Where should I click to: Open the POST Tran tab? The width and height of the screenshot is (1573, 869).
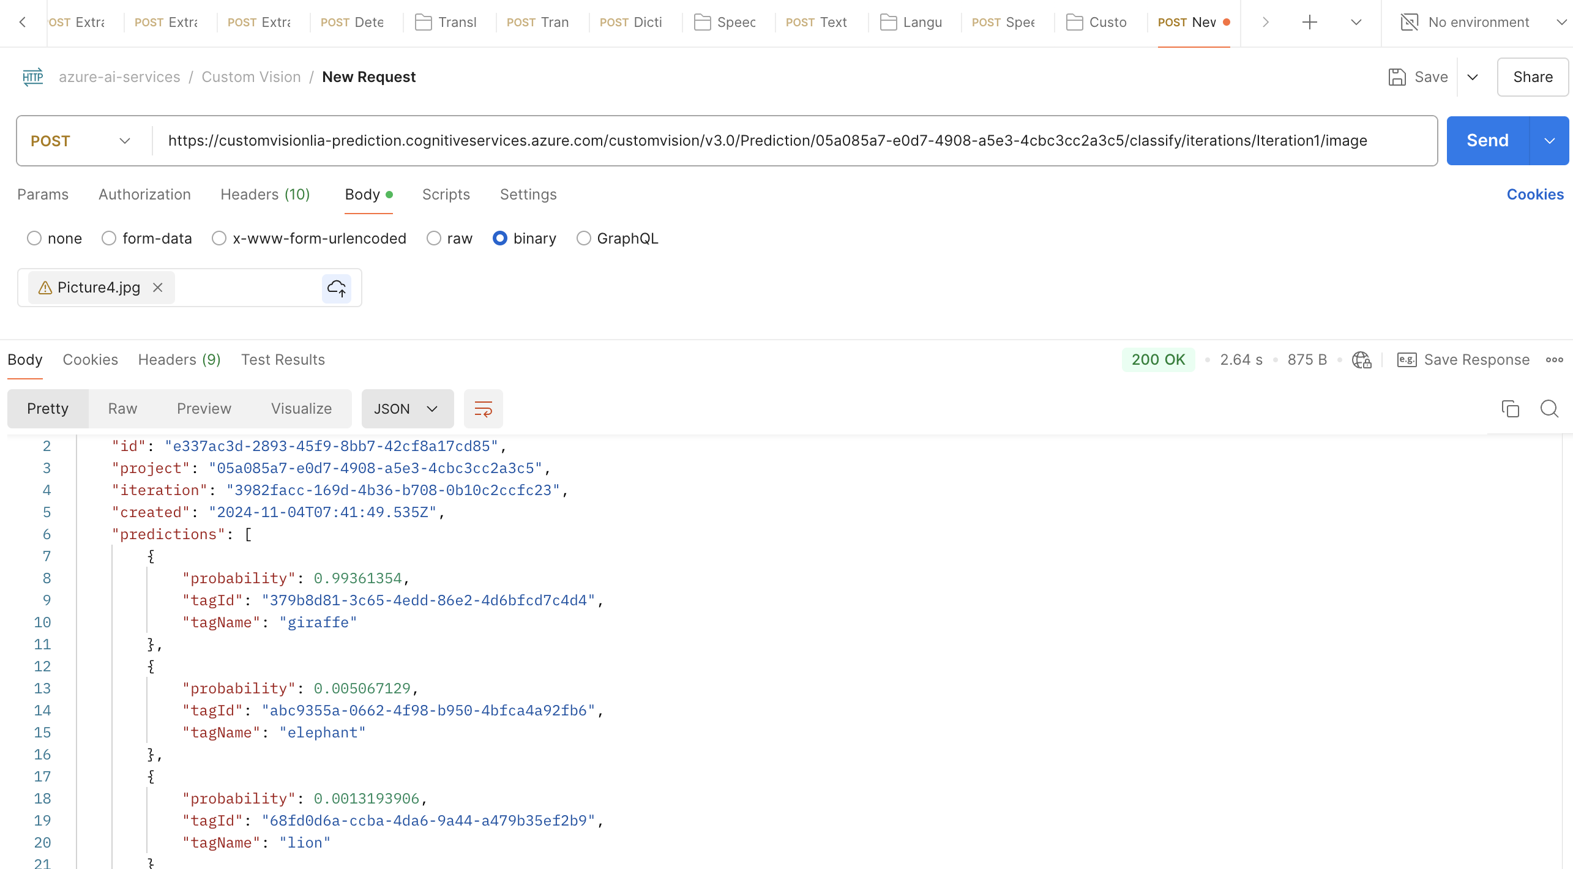pos(538,23)
